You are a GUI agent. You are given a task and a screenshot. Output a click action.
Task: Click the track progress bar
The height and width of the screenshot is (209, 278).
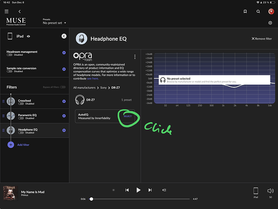tap(139, 199)
